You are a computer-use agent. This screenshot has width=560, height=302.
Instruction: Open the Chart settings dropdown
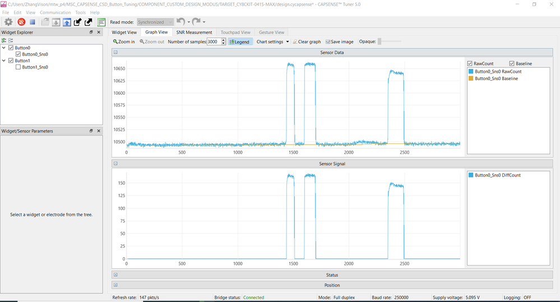(272, 41)
